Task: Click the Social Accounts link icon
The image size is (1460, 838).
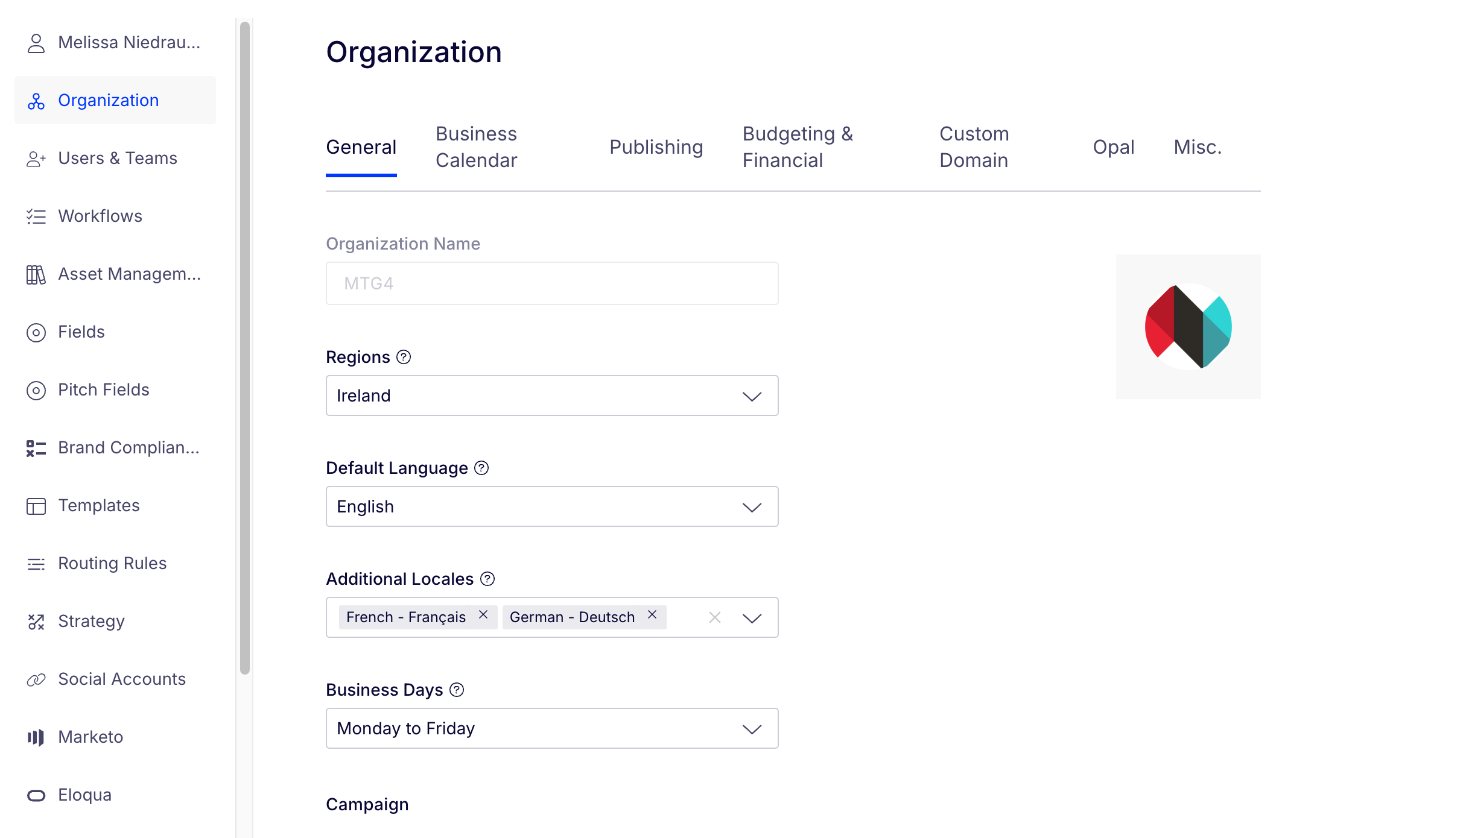Action: click(36, 679)
